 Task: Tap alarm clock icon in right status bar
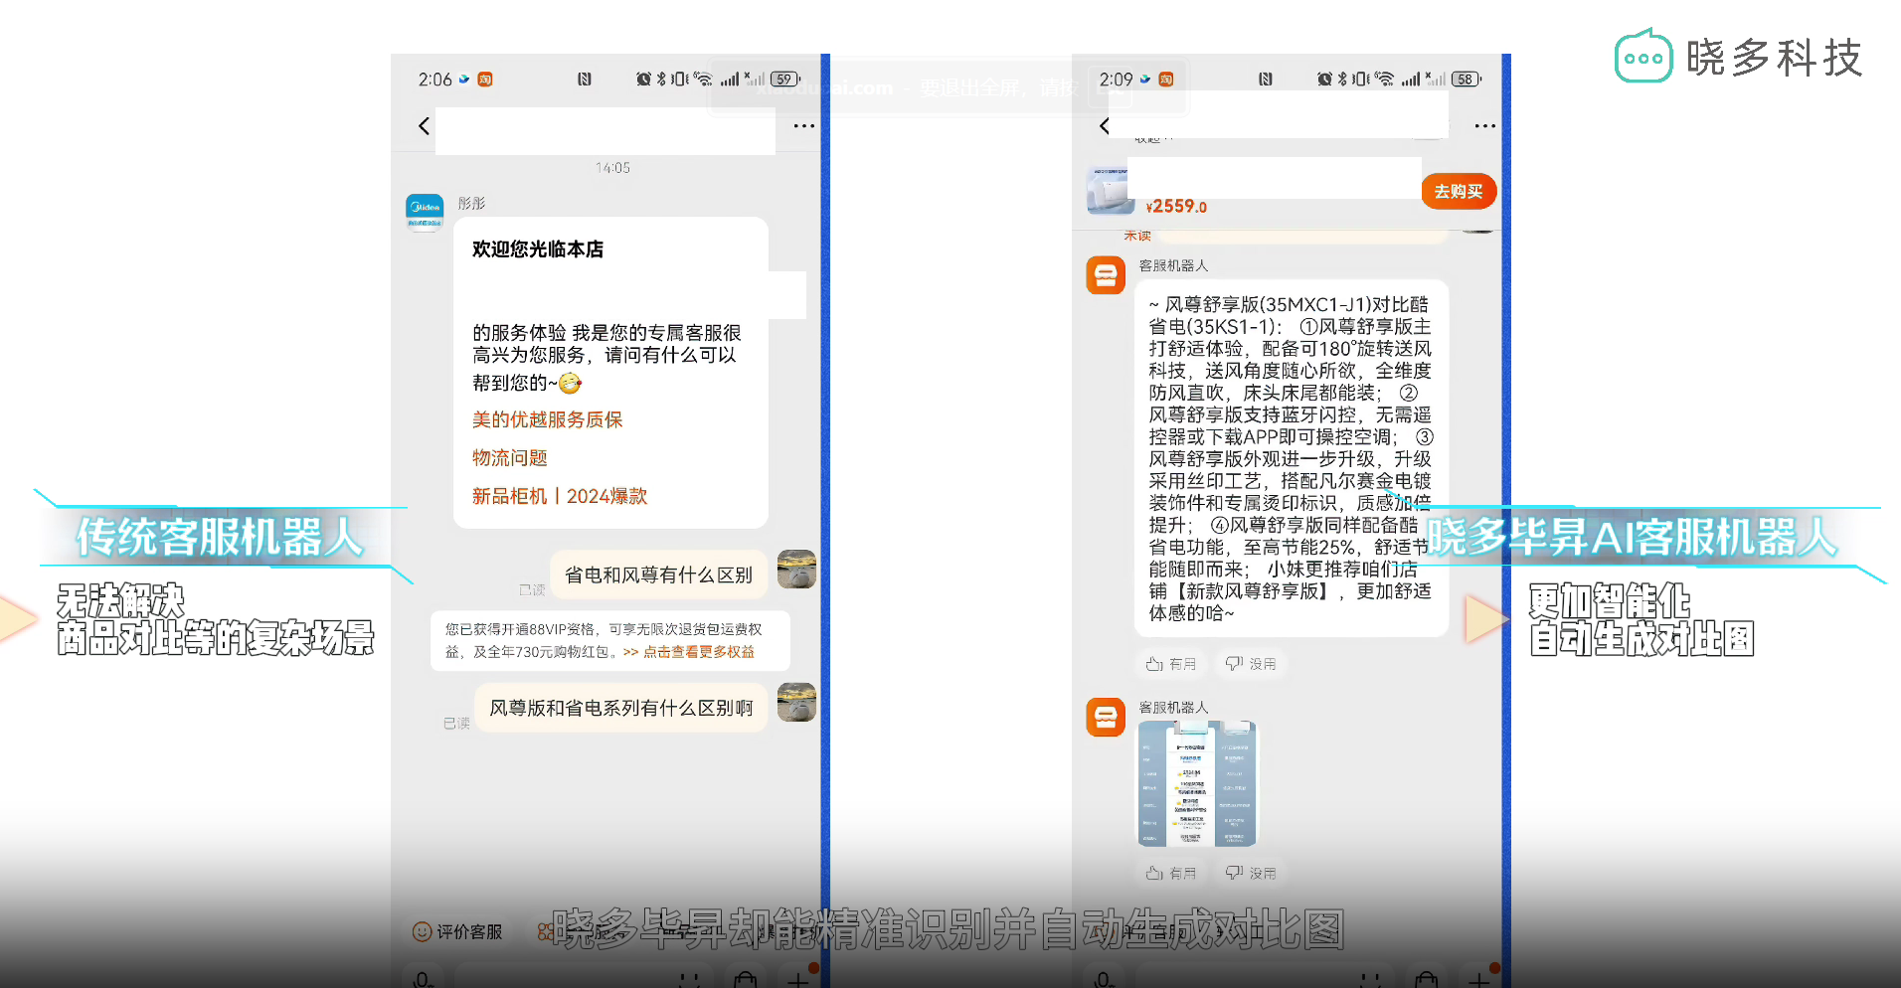tap(1323, 80)
